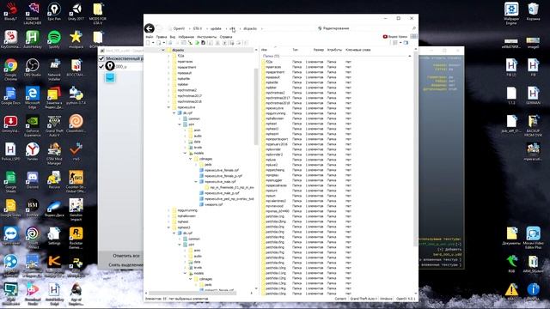Viewport: 550px width, 309px height.
Task: Click the Отметить все button
Action: click(126, 256)
